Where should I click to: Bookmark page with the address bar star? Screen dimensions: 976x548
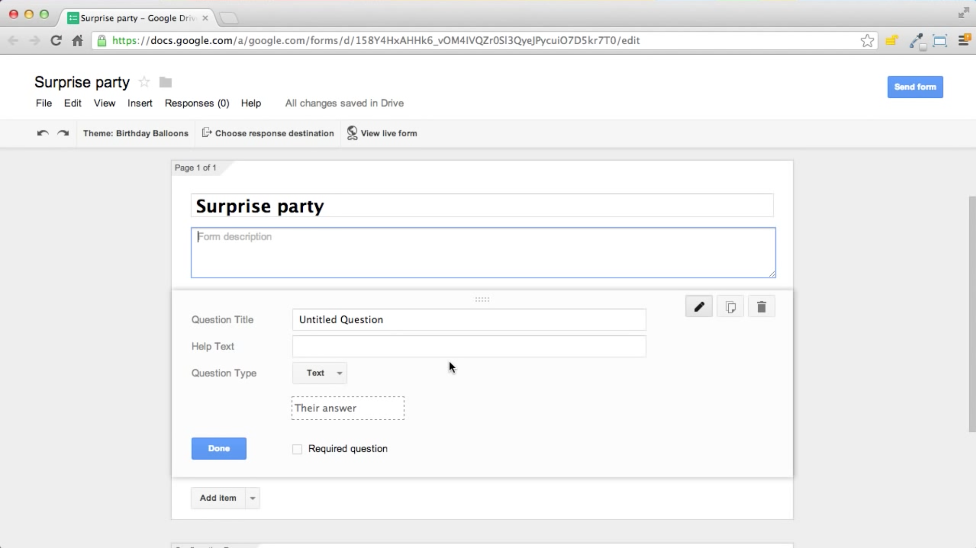(867, 41)
